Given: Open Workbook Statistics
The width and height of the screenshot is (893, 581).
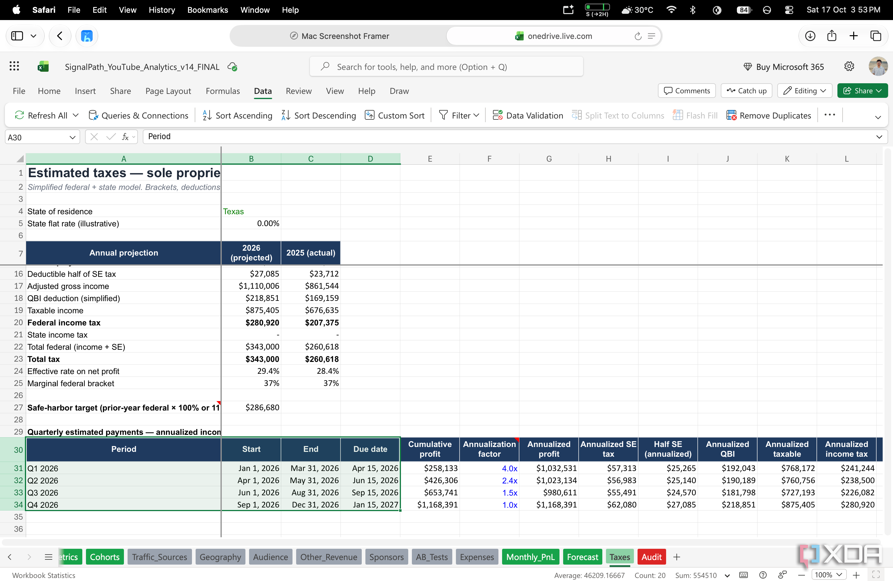Looking at the screenshot, I should (x=43, y=575).
